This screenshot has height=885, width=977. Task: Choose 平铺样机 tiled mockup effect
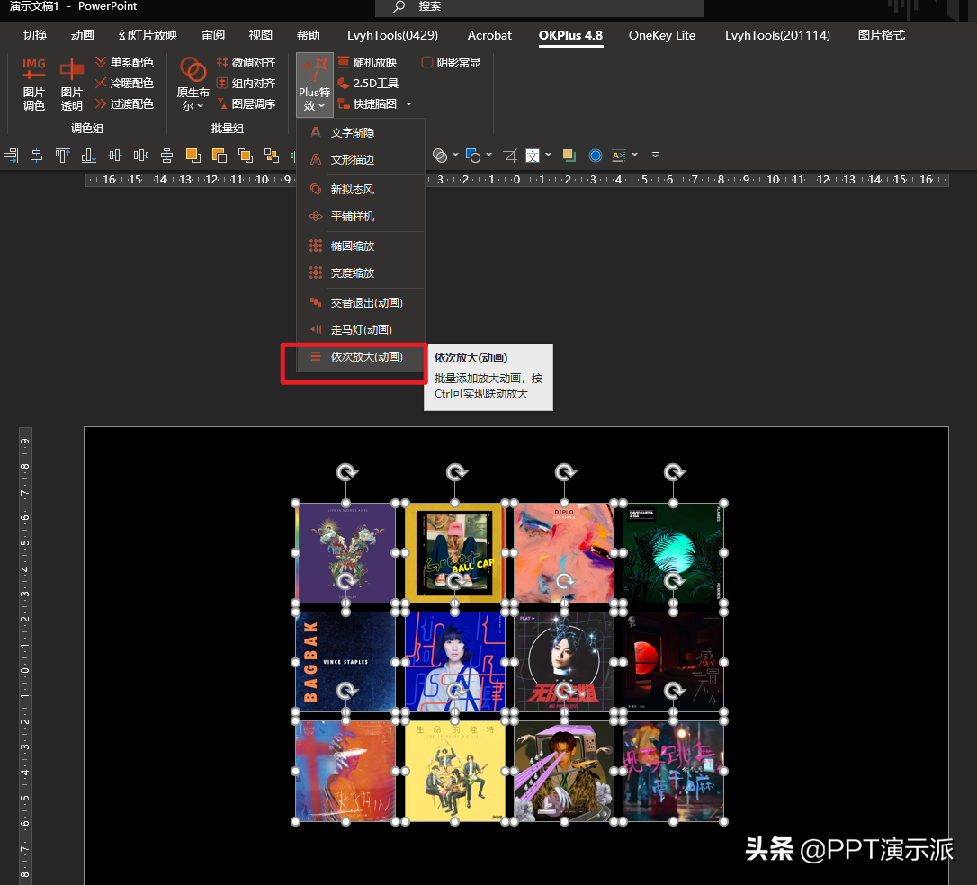(x=361, y=216)
